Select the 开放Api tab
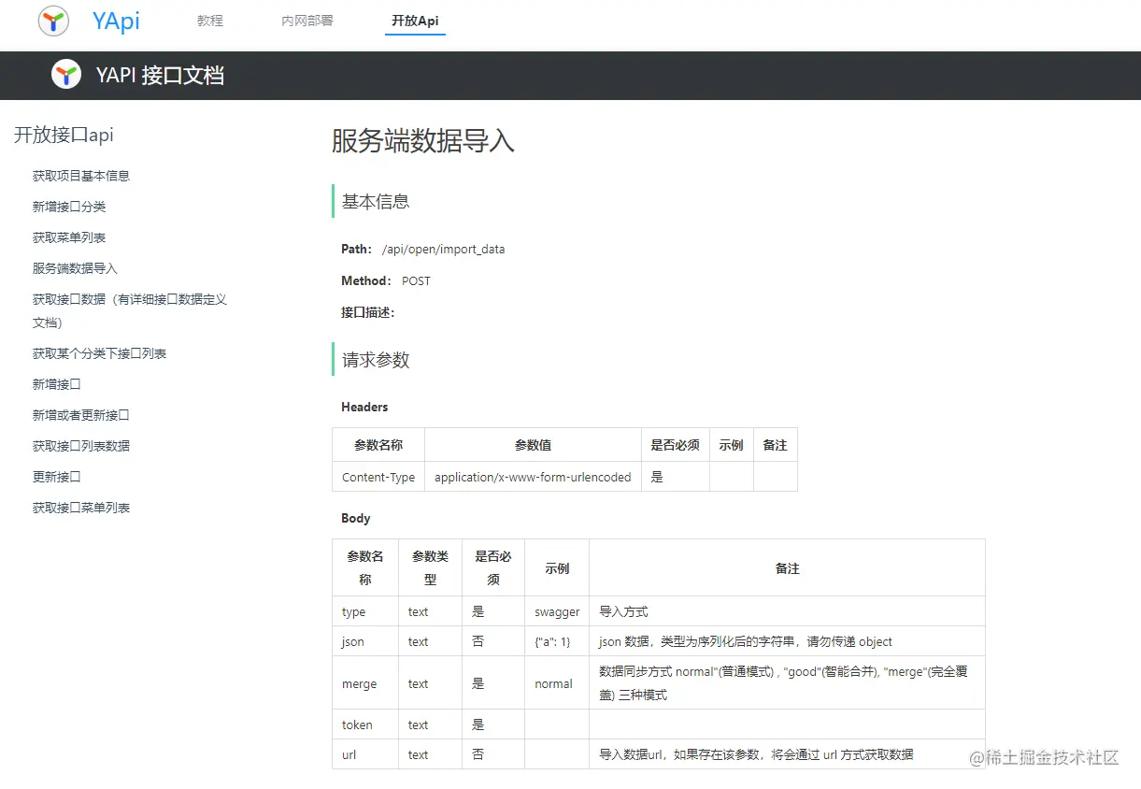The width and height of the screenshot is (1141, 789). point(414,21)
